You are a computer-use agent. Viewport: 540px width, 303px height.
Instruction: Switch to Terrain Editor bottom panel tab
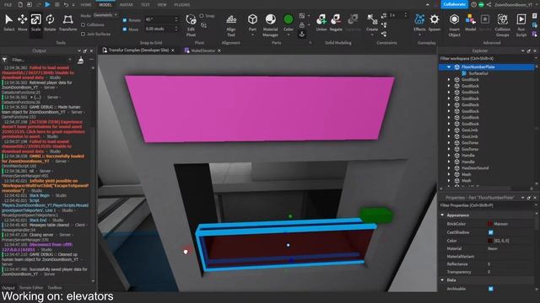pos(31,288)
